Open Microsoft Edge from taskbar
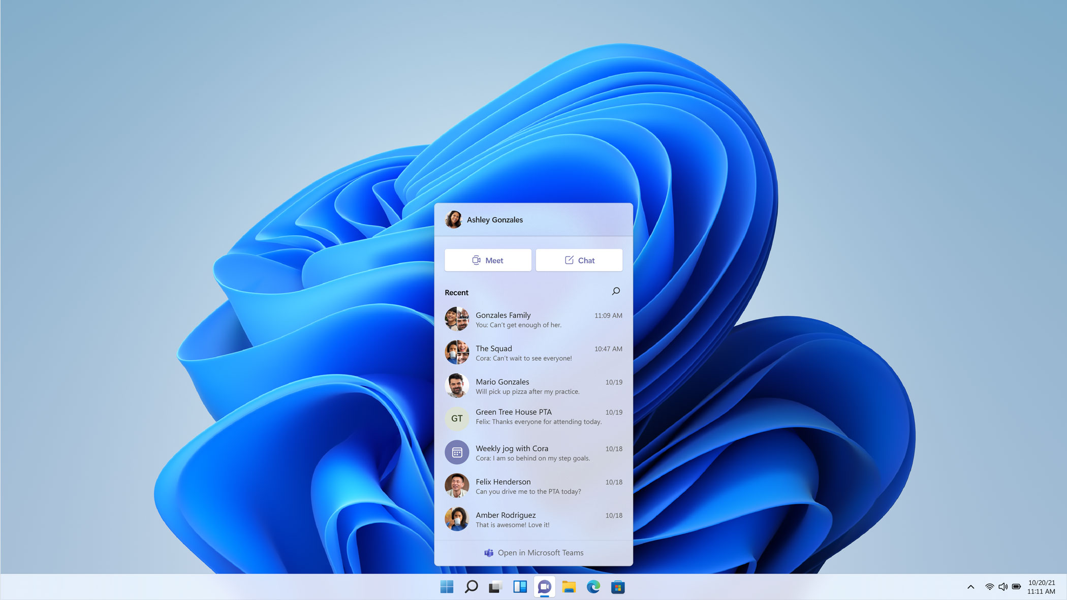Image resolution: width=1067 pixels, height=600 pixels. (594, 587)
